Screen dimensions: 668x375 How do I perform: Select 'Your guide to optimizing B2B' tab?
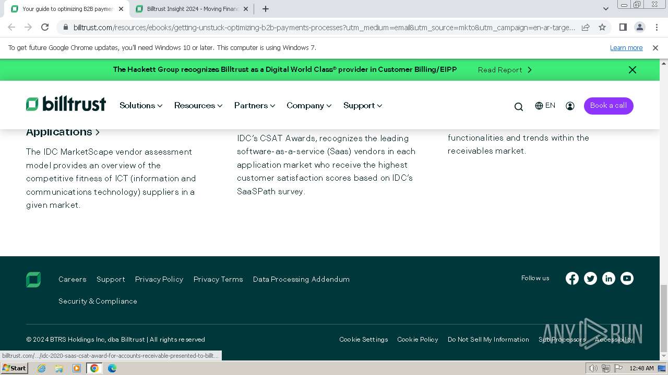(66, 9)
